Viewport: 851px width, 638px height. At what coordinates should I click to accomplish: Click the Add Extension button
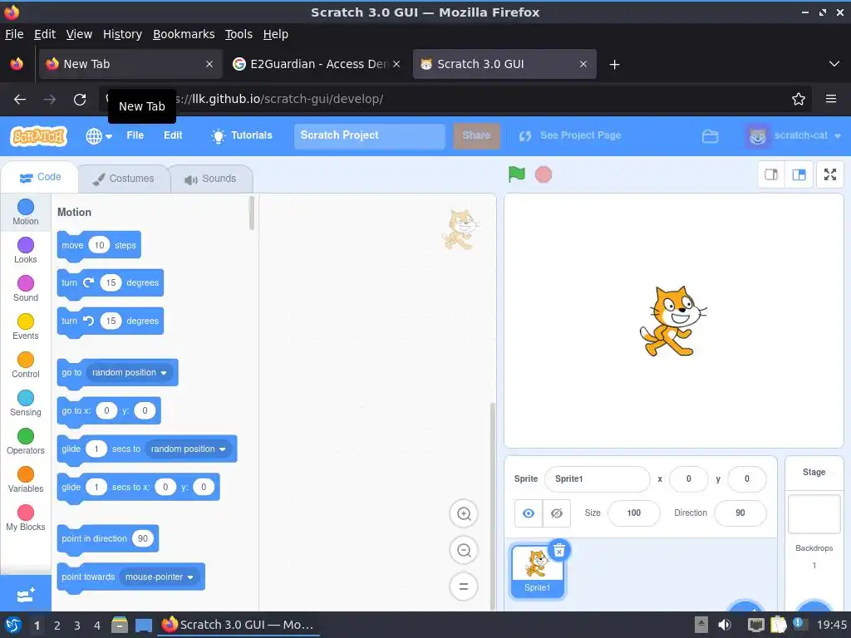tap(26, 595)
